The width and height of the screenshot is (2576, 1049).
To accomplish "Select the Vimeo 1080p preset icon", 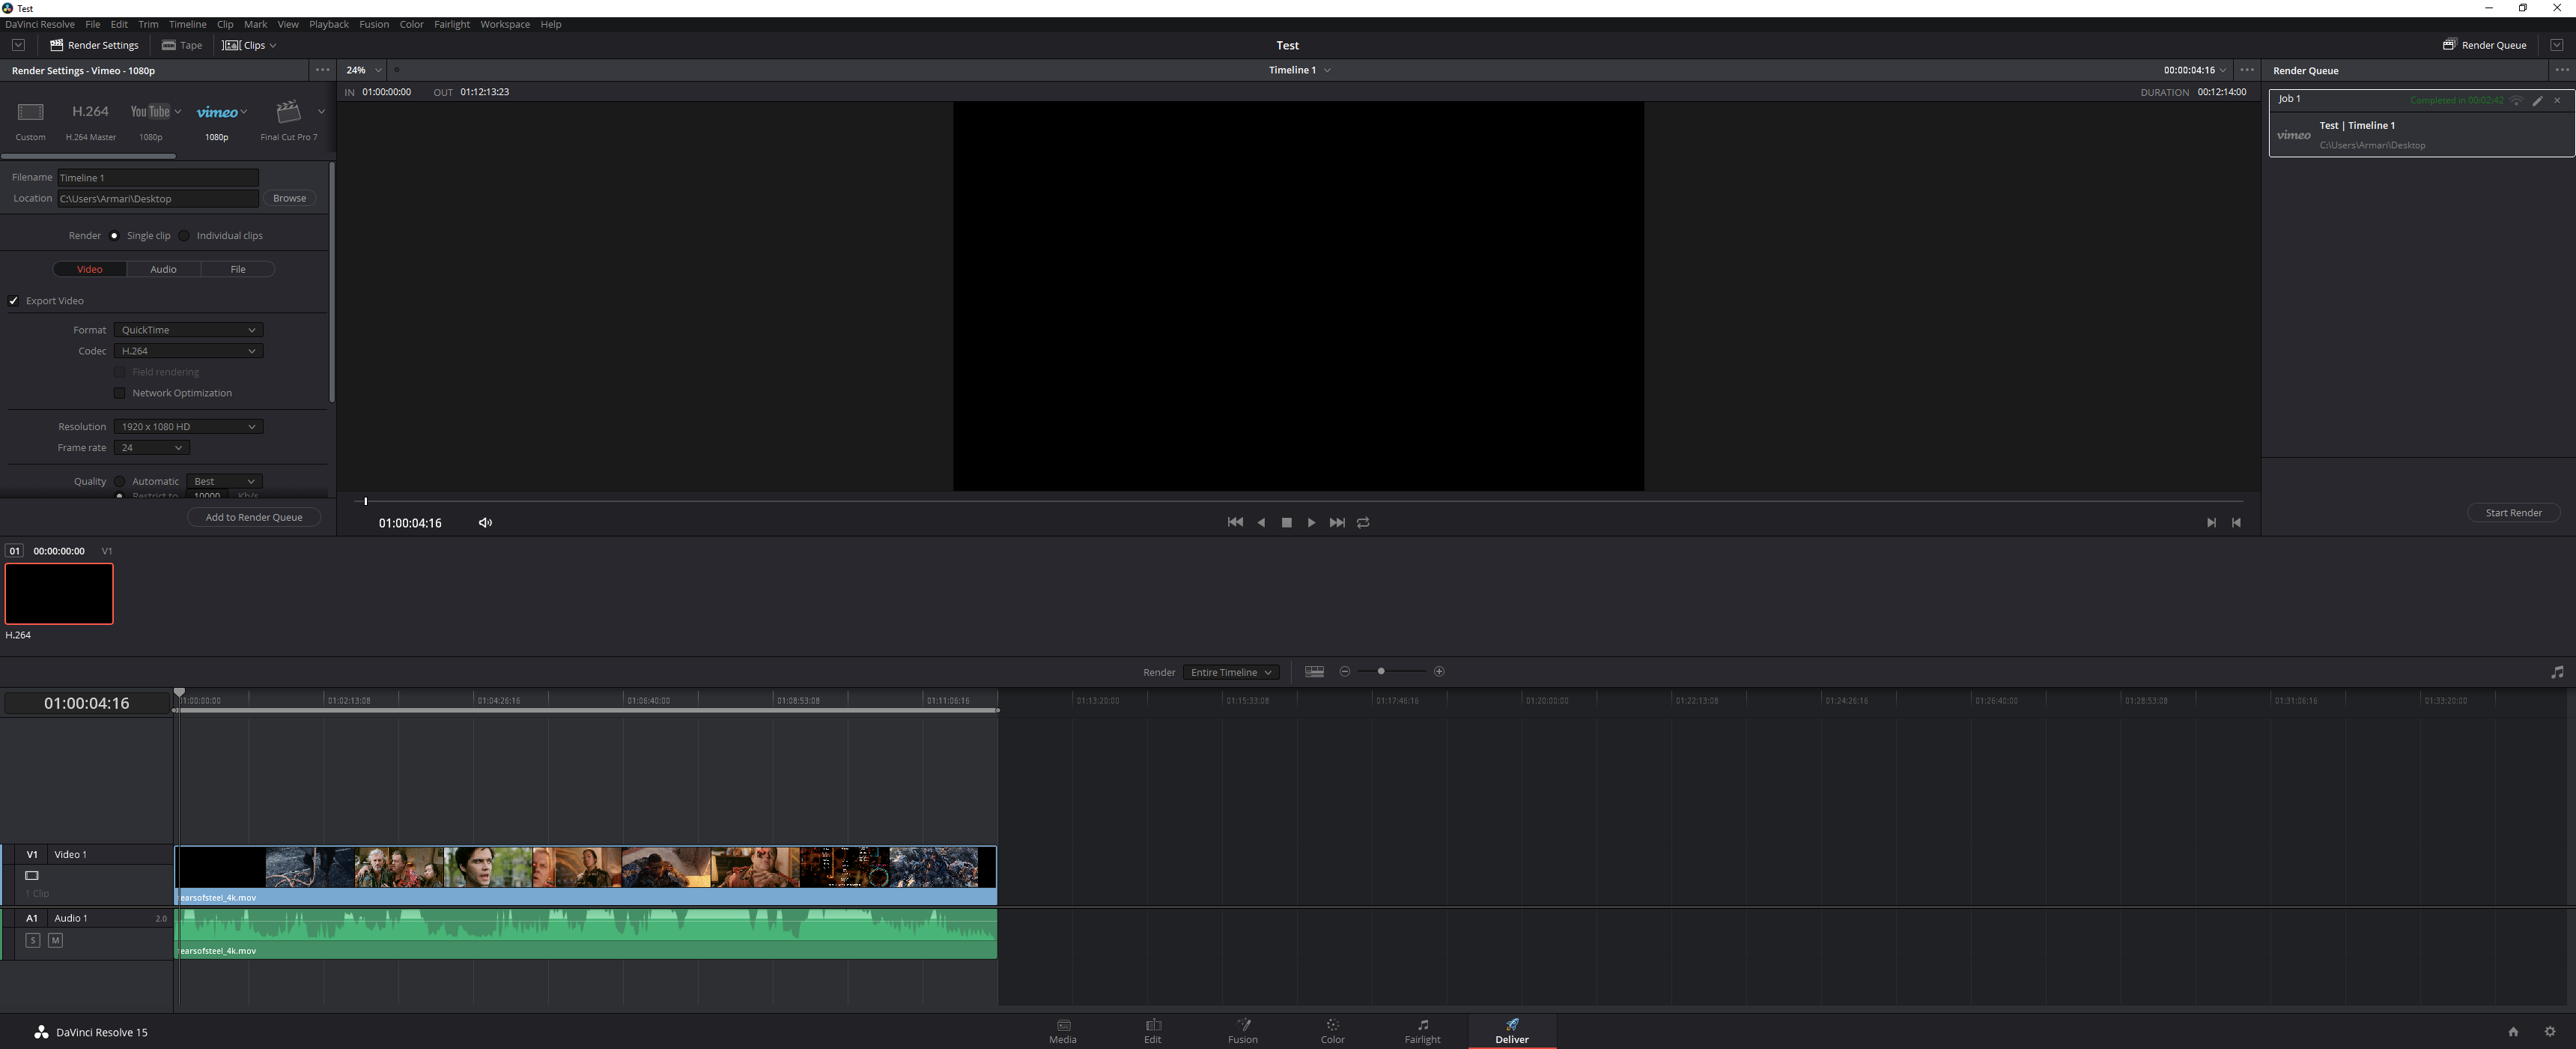I will 217,112.
